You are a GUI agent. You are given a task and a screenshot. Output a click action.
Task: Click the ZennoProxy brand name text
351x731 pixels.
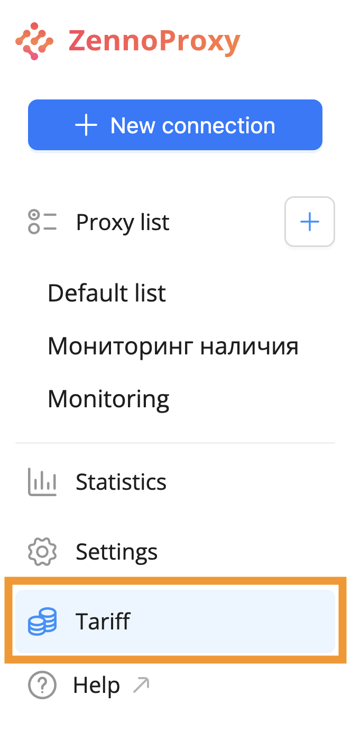(x=154, y=41)
